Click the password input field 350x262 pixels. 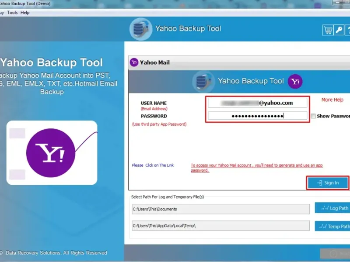257,116
